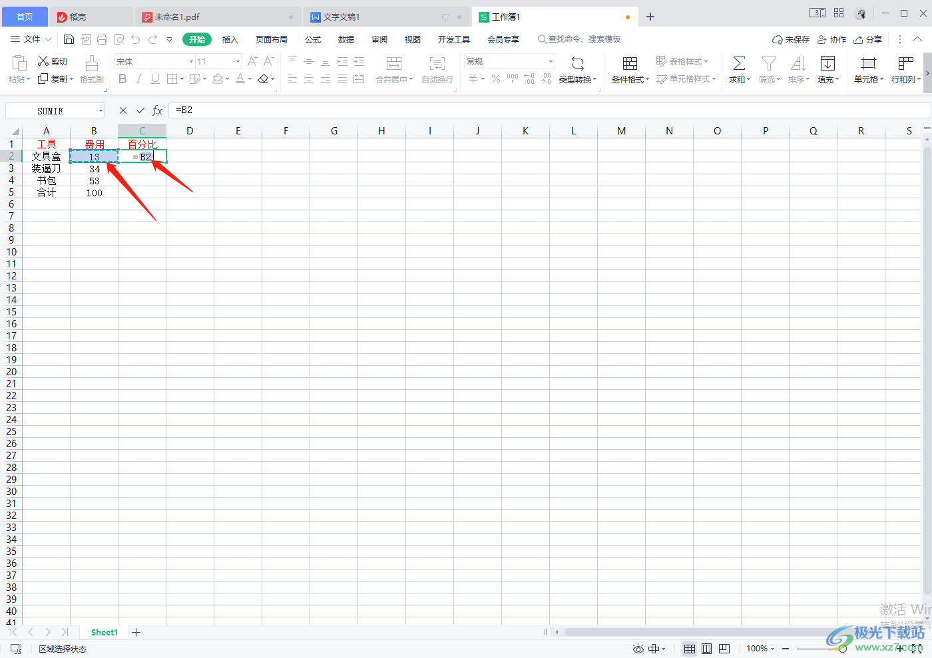Switch to Page Break Preview in status bar

724,649
